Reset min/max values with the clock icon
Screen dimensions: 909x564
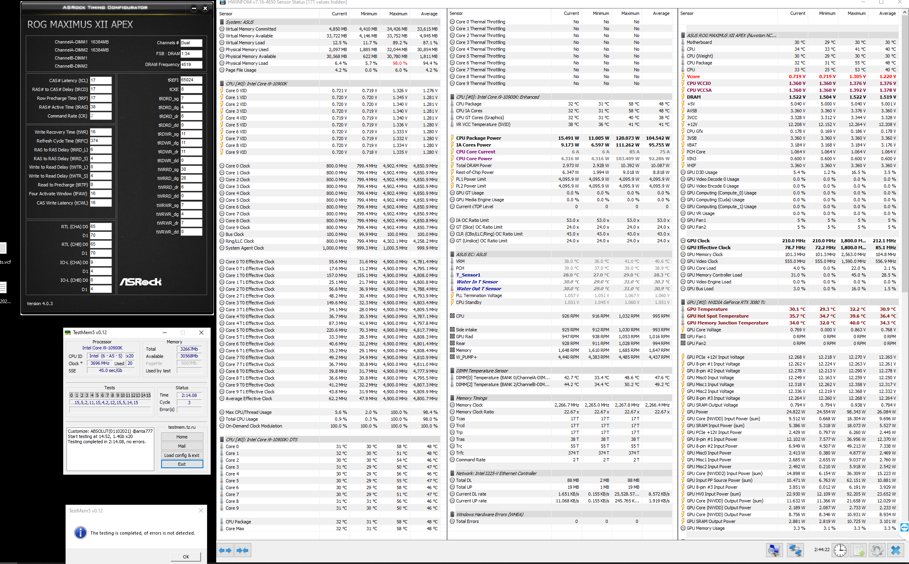pyautogui.click(x=840, y=550)
